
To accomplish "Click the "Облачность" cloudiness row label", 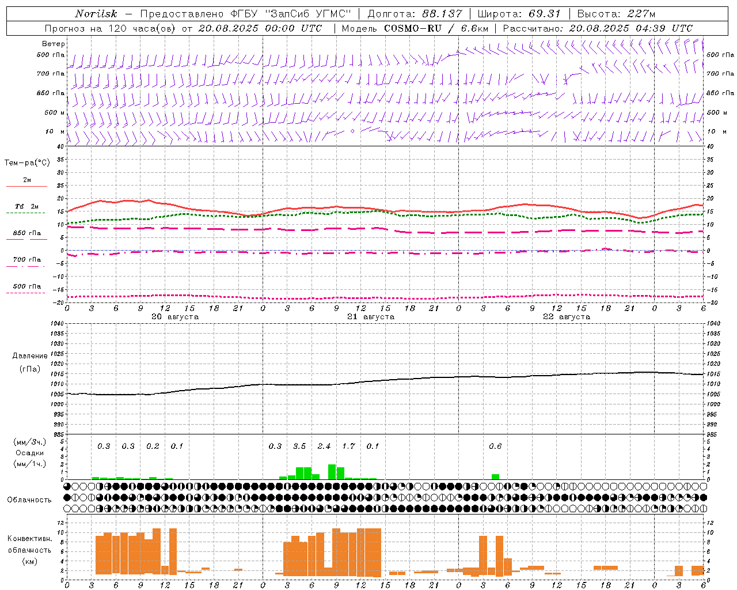I will click(x=29, y=500).
